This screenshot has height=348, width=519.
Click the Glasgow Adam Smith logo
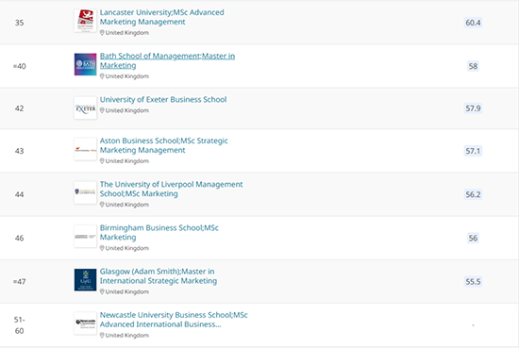pos(85,280)
